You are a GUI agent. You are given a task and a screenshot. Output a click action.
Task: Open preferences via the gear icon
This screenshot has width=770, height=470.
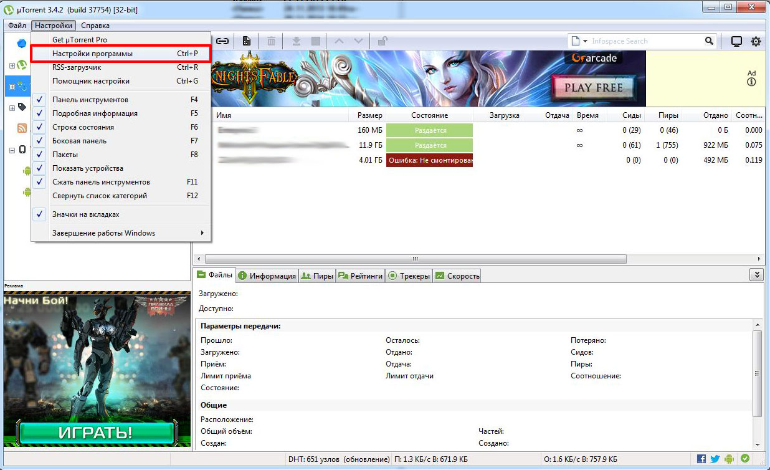[756, 42]
